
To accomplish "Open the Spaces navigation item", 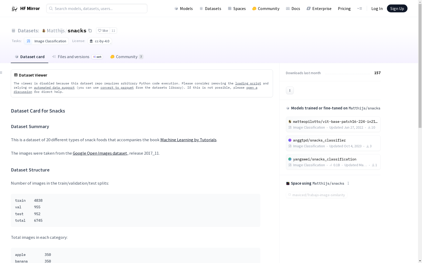I will [237, 8].
